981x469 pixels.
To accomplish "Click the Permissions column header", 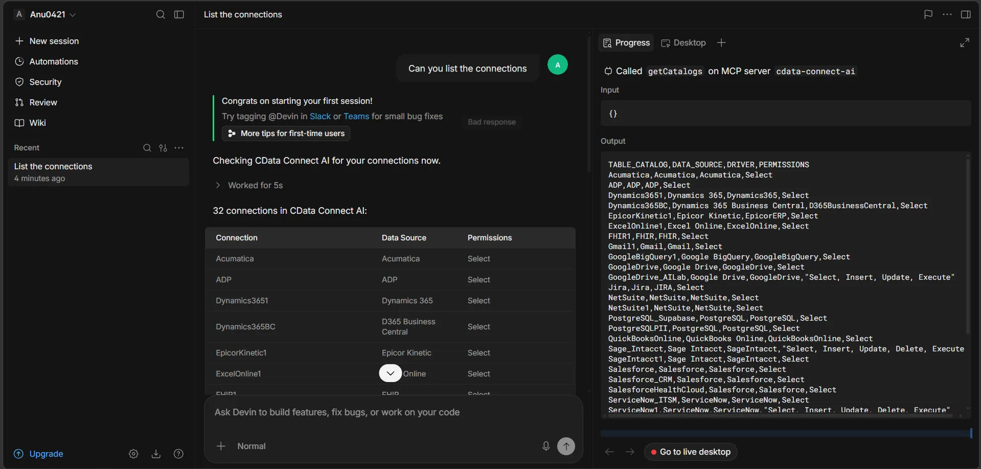I will (x=490, y=238).
